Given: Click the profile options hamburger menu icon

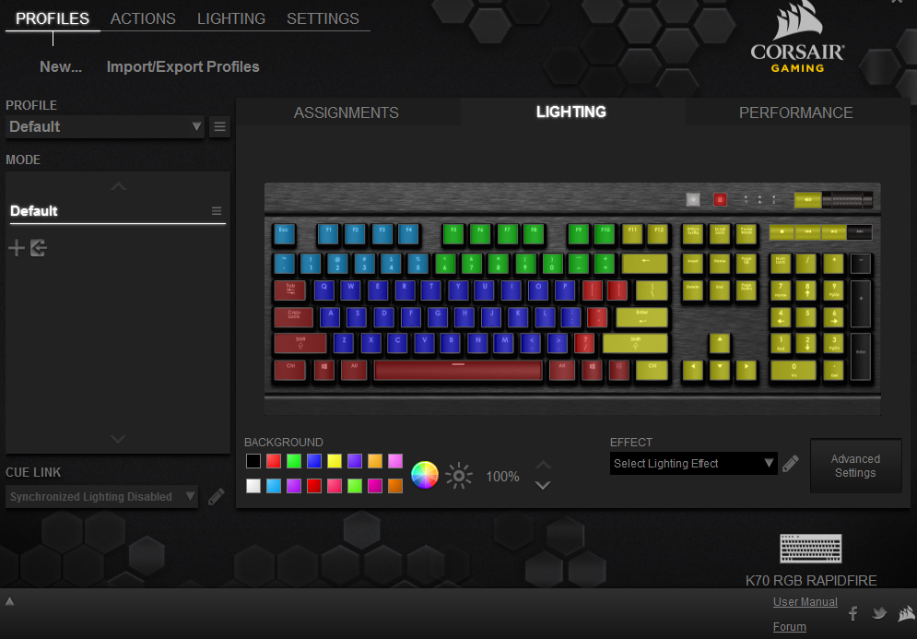Looking at the screenshot, I should tap(219, 127).
